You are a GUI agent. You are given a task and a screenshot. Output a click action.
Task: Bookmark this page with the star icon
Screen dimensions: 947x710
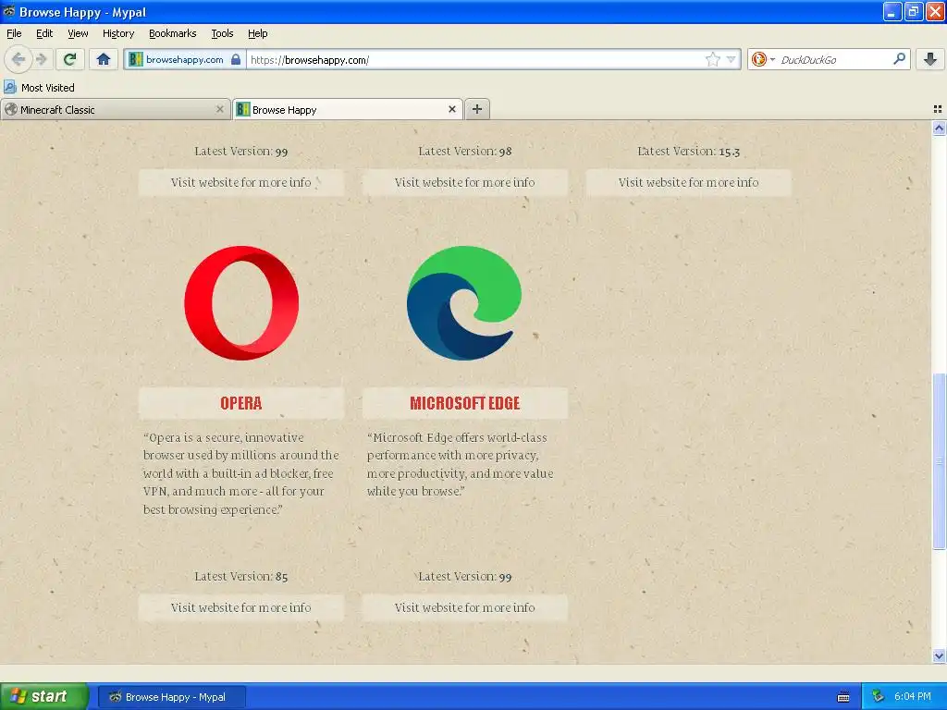[x=713, y=59]
